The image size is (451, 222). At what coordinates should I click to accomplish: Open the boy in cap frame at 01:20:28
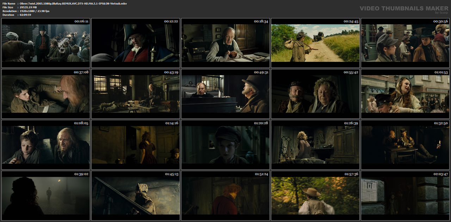coord(225,145)
